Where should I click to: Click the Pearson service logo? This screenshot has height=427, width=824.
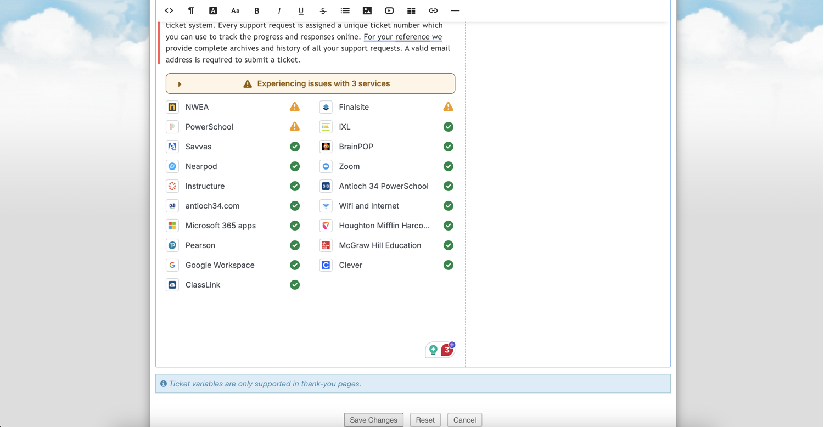tap(172, 245)
